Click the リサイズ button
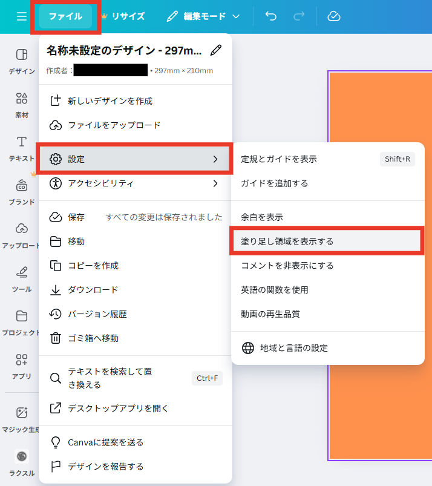Viewport: 432px width, 486px height. click(x=123, y=16)
